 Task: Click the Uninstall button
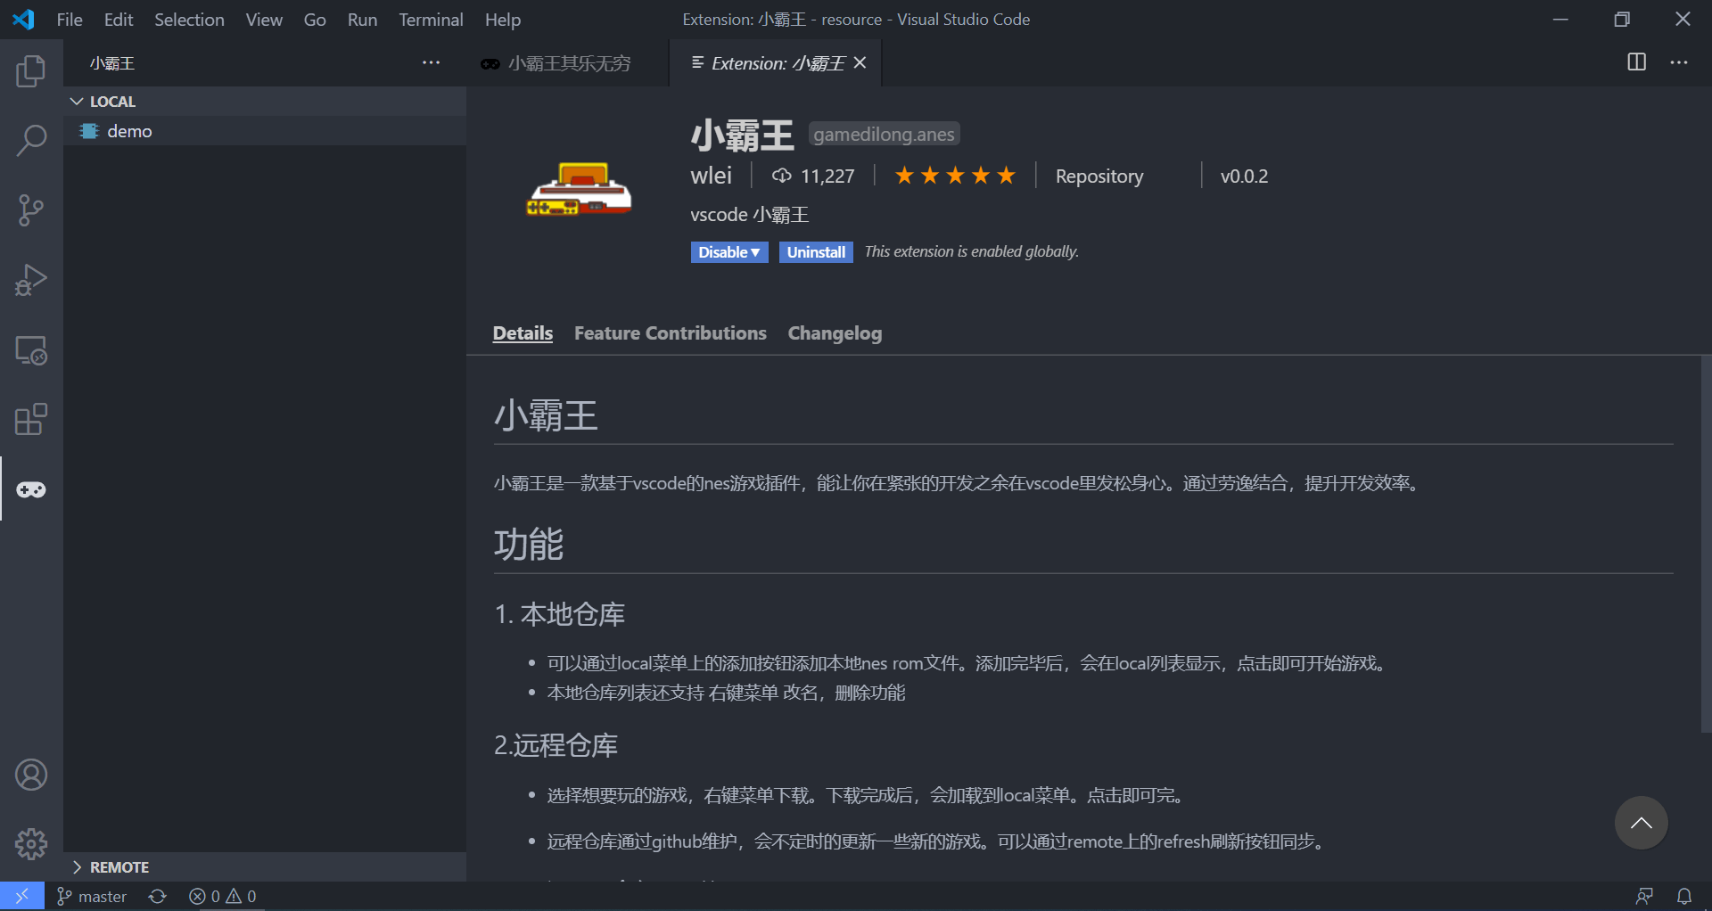816,252
